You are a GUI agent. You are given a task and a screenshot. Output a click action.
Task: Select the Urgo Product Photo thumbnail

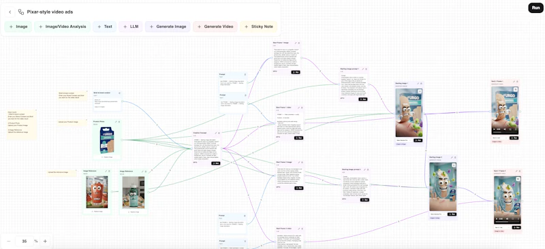pyautogui.click(x=107, y=140)
